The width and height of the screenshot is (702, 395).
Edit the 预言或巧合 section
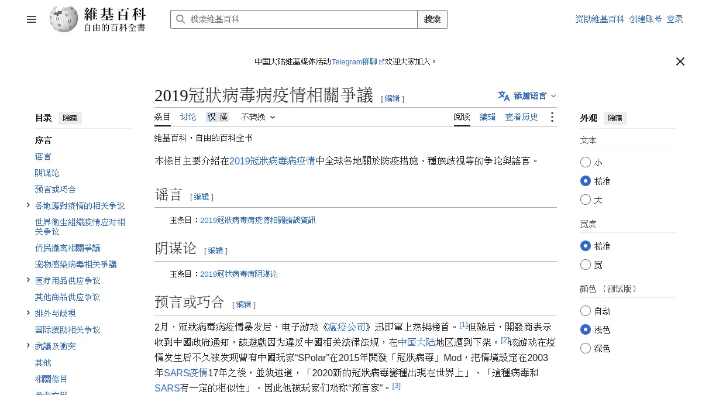pyautogui.click(x=244, y=304)
